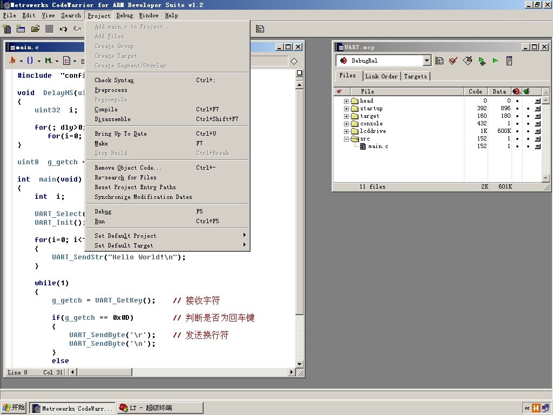Click the Make icon in UART.mcp toolbar

click(x=467, y=61)
